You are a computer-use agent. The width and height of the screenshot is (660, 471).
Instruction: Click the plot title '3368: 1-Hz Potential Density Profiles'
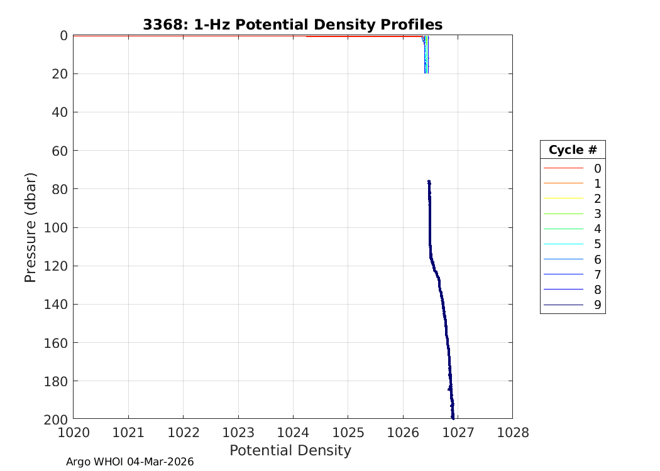point(292,24)
